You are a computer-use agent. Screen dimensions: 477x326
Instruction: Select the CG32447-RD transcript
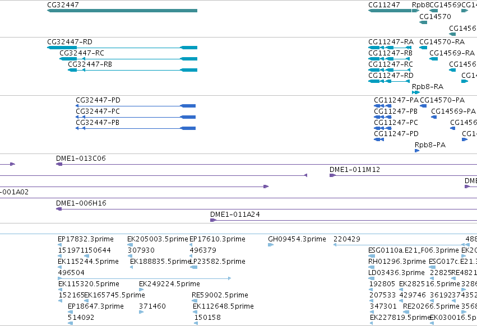point(122,48)
